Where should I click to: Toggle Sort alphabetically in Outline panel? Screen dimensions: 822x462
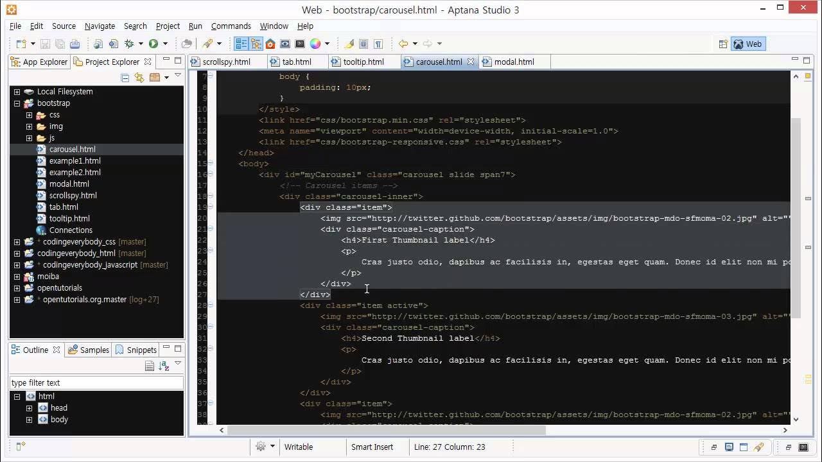tap(164, 366)
